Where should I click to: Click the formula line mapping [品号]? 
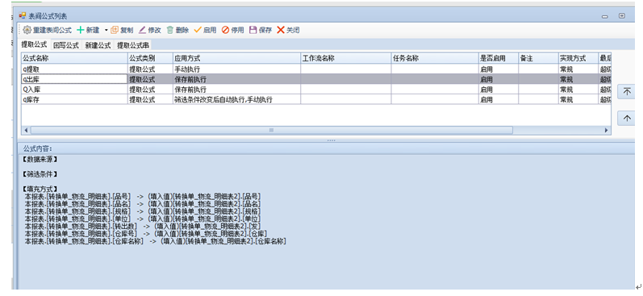pyautogui.click(x=143, y=196)
